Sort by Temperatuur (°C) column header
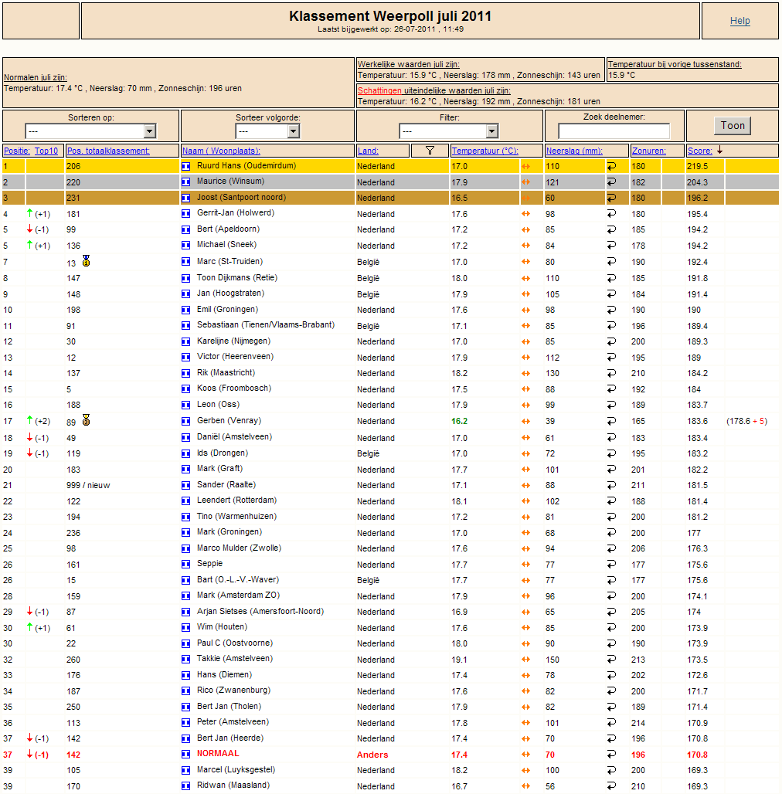The width and height of the screenshot is (782, 794). (484, 151)
